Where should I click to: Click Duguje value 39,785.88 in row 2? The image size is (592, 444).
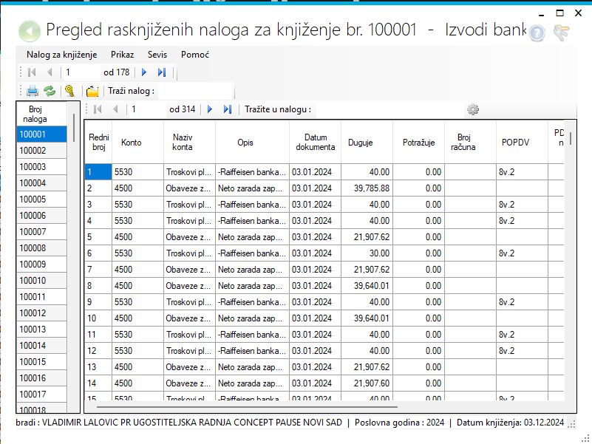pyautogui.click(x=367, y=188)
